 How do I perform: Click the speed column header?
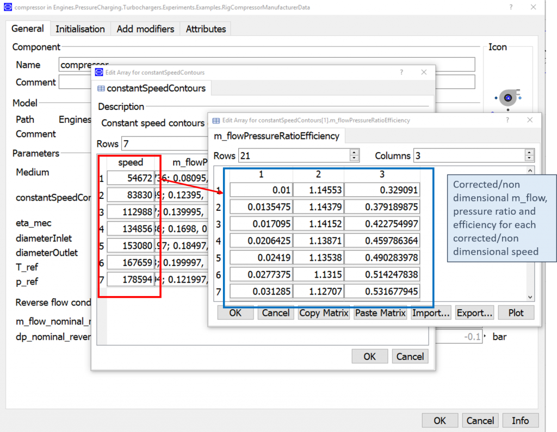131,162
